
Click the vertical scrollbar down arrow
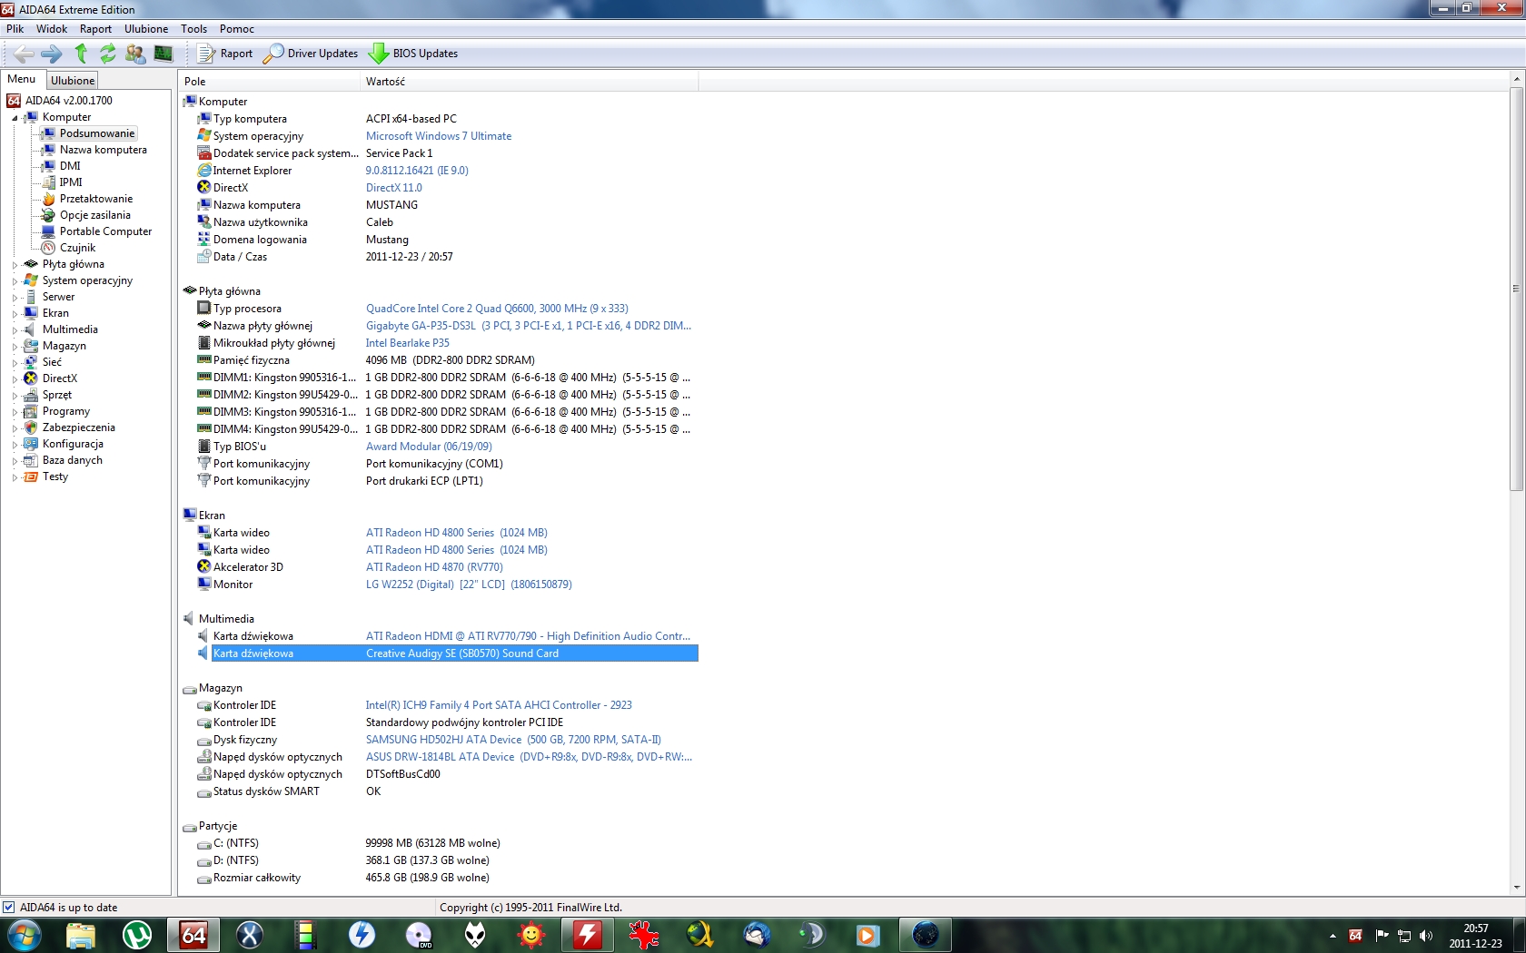[x=1516, y=888]
